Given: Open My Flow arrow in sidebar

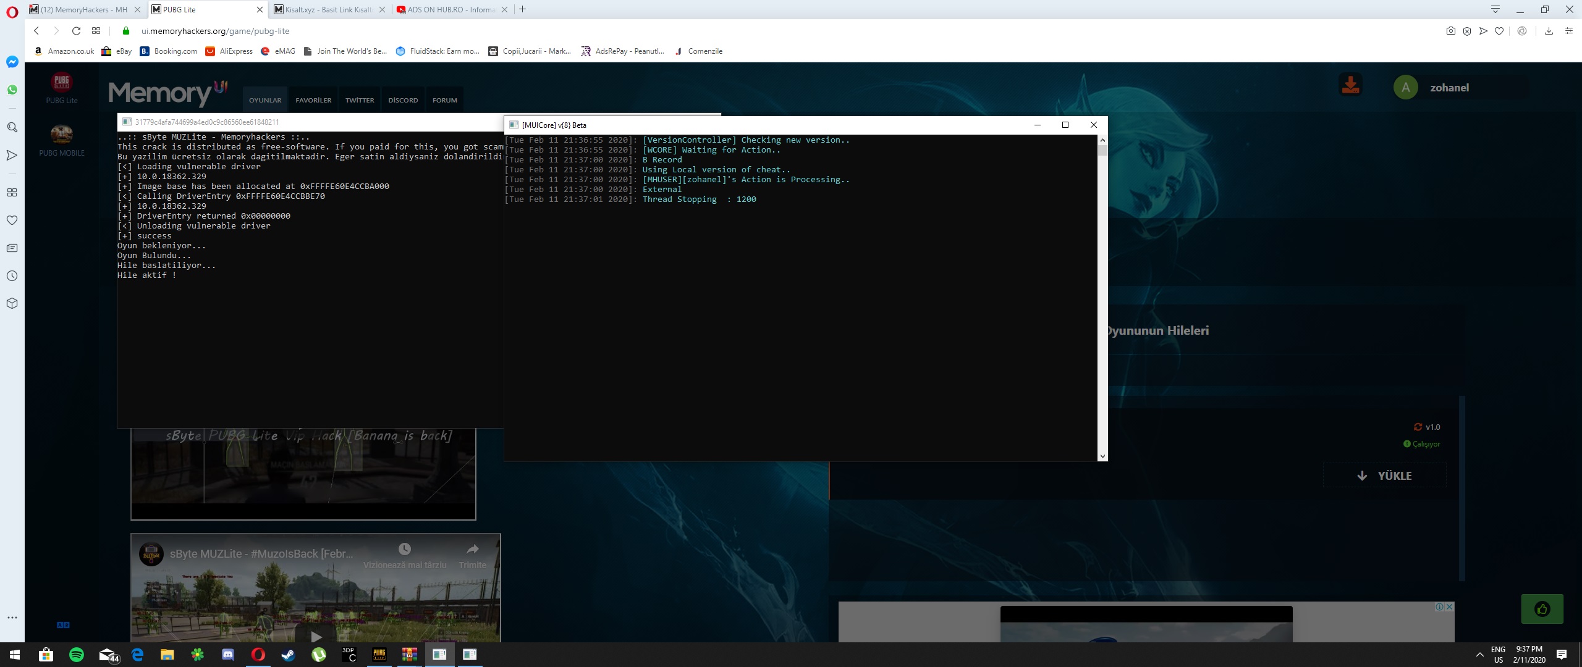Looking at the screenshot, I should point(12,155).
